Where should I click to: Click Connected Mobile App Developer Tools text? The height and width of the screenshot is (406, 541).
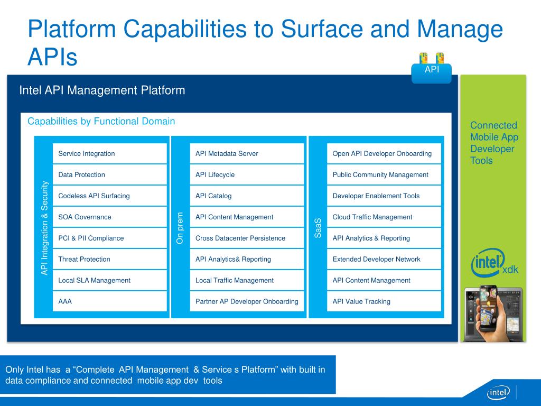(494, 143)
